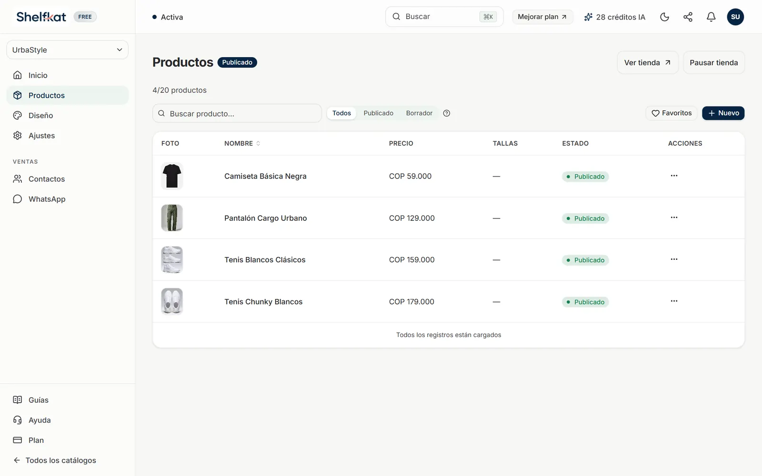
Task: Click the Tenis Chunky Blancos thumbnail
Action: 172,302
